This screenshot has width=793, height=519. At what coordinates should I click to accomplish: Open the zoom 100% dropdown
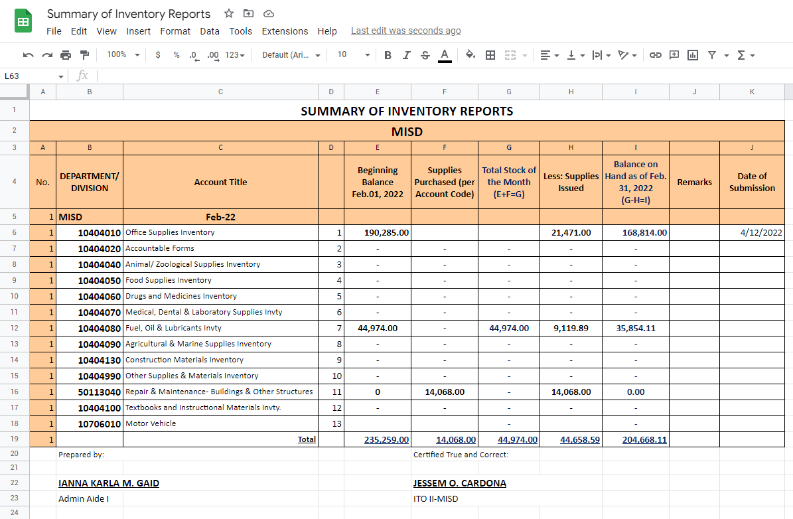pyautogui.click(x=123, y=55)
